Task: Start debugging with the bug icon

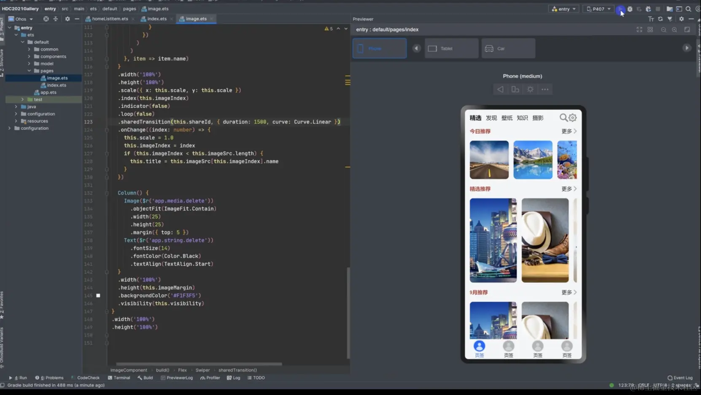Action: coord(630,9)
